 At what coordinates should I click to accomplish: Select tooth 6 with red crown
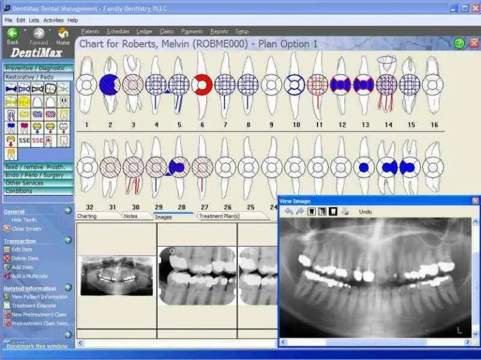click(x=202, y=85)
